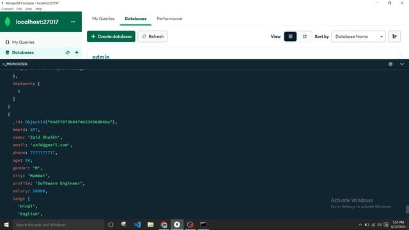
Task: Switch to the Performance tab
Action: tap(169, 19)
